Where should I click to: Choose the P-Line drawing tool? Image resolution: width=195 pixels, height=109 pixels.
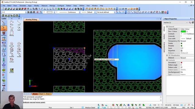12,23
